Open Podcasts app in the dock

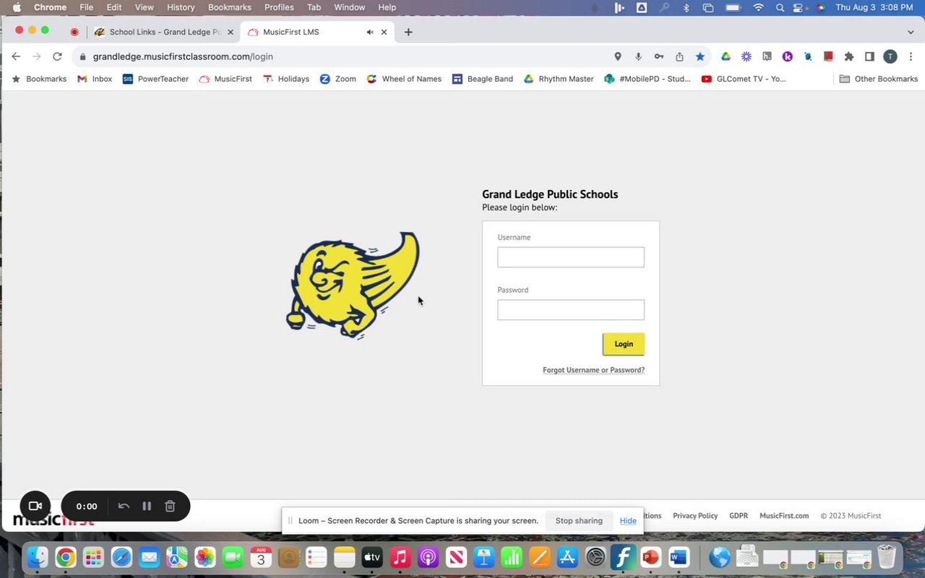tap(428, 557)
